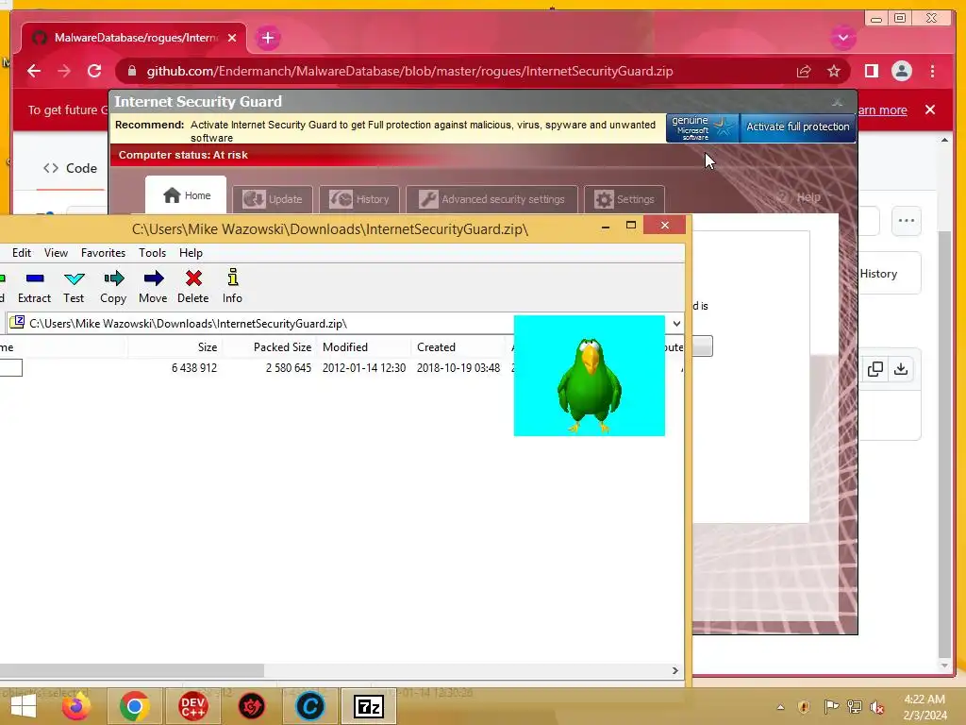Open a new Chrome tab
Image resolution: width=966 pixels, height=725 pixels.
pyautogui.click(x=267, y=38)
